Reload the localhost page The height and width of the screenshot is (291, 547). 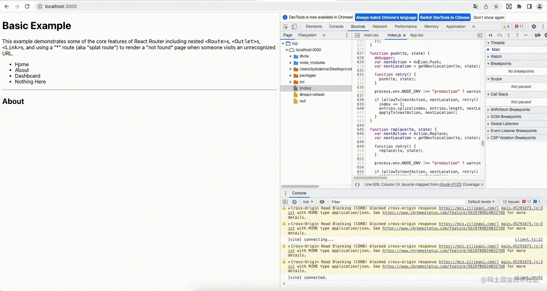(x=27, y=7)
